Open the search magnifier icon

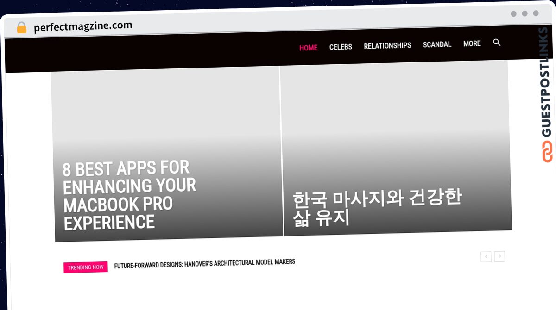pos(497,43)
